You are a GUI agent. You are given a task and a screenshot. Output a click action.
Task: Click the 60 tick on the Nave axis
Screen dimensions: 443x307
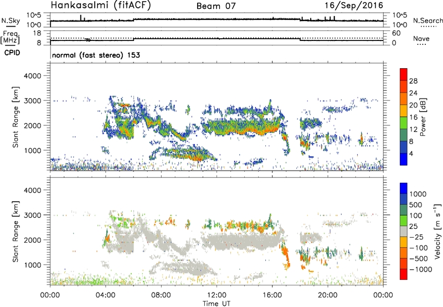point(396,33)
